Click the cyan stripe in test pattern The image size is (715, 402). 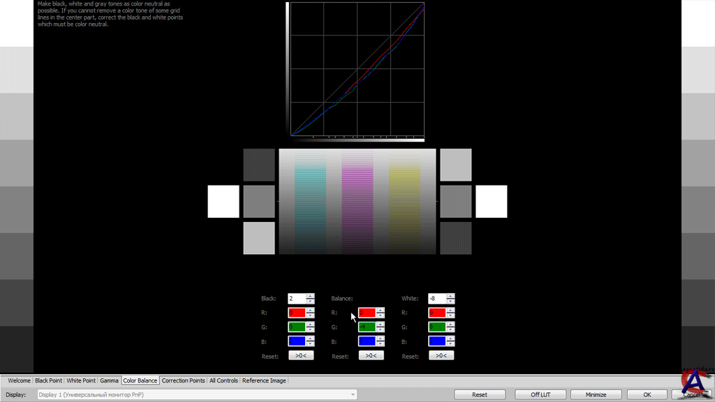pyautogui.click(x=310, y=202)
